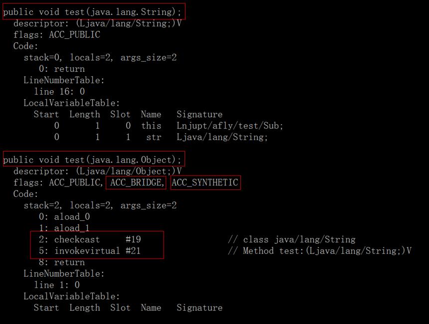Screen dimensions: 429x324
Task: Click the stack=0, locals=2 line
Action: coord(100,57)
